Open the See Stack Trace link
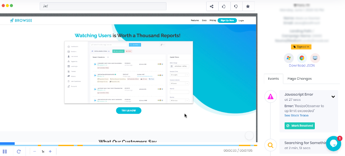Screen dimensions: 345x156 pyautogui.click(x=296, y=115)
